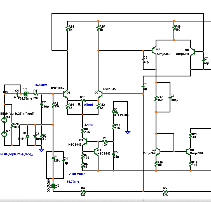
Task: Select the R17 15k resistor symbol
Action: 156,98
